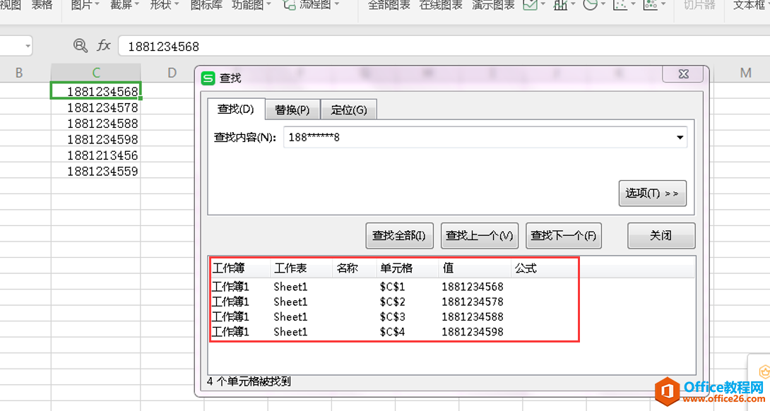Click the 关闭 button

(x=661, y=236)
